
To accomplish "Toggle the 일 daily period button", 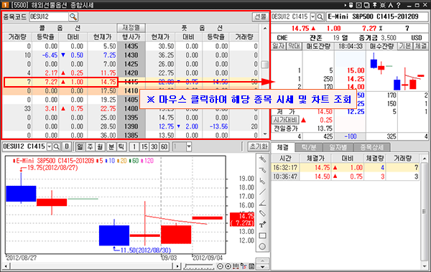I will coord(80,146).
